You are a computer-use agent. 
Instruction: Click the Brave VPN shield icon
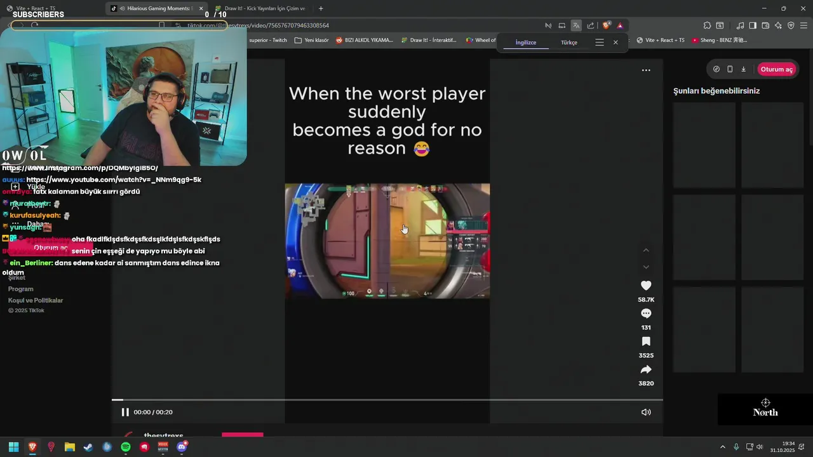pos(791,25)
